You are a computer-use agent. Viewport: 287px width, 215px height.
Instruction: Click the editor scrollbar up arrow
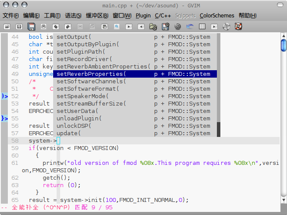[x=284, y=36]
